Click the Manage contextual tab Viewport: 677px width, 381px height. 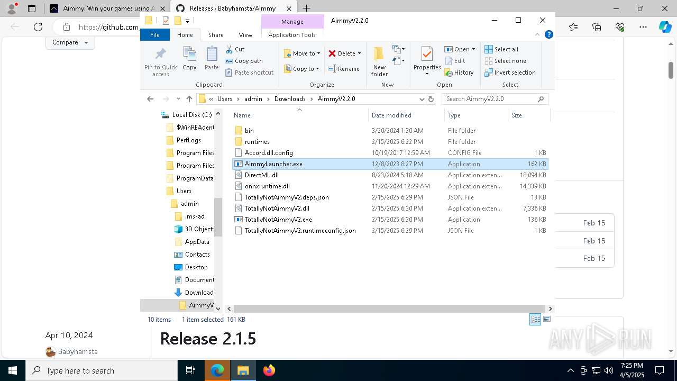292,22
